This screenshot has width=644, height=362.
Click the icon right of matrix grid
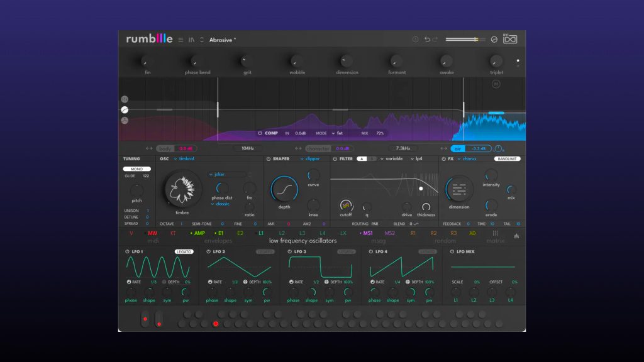point(516,236)
